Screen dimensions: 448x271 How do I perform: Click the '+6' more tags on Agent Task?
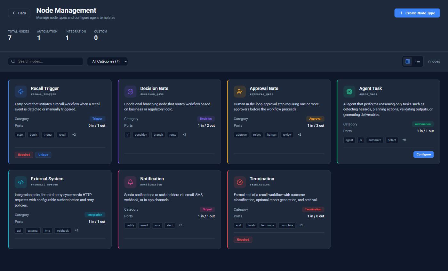404,140
